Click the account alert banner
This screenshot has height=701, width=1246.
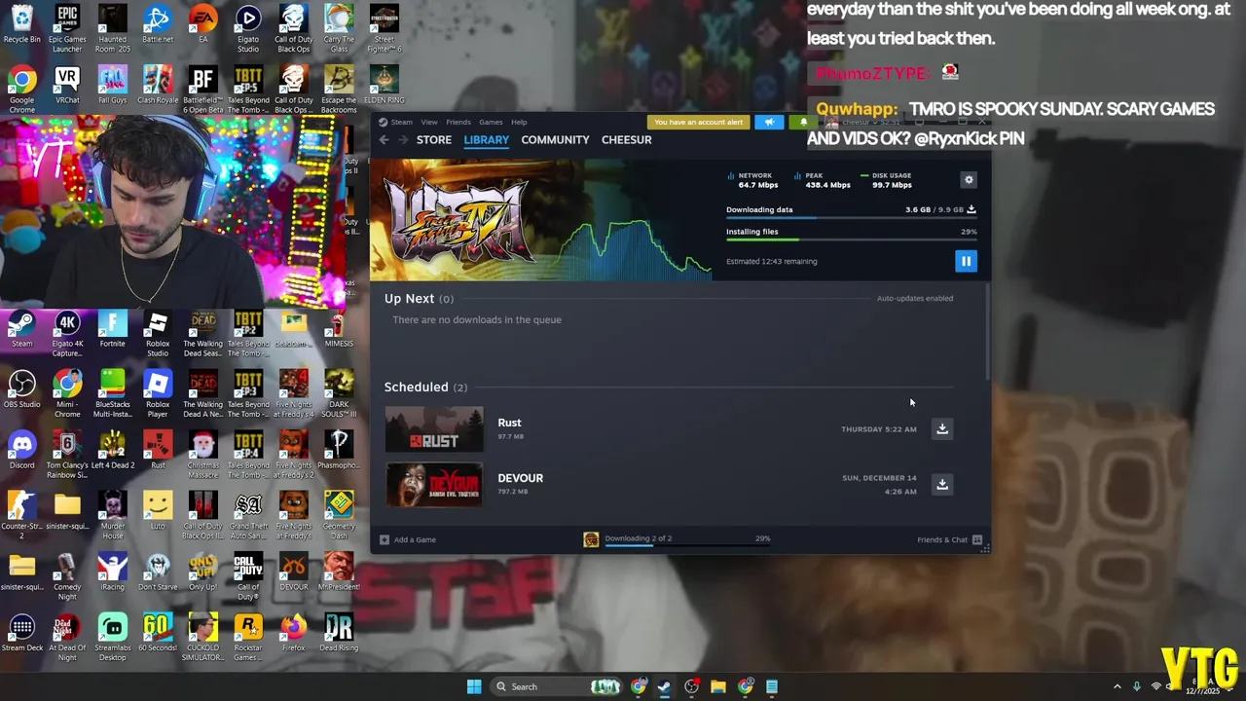(x=699, y=122)
